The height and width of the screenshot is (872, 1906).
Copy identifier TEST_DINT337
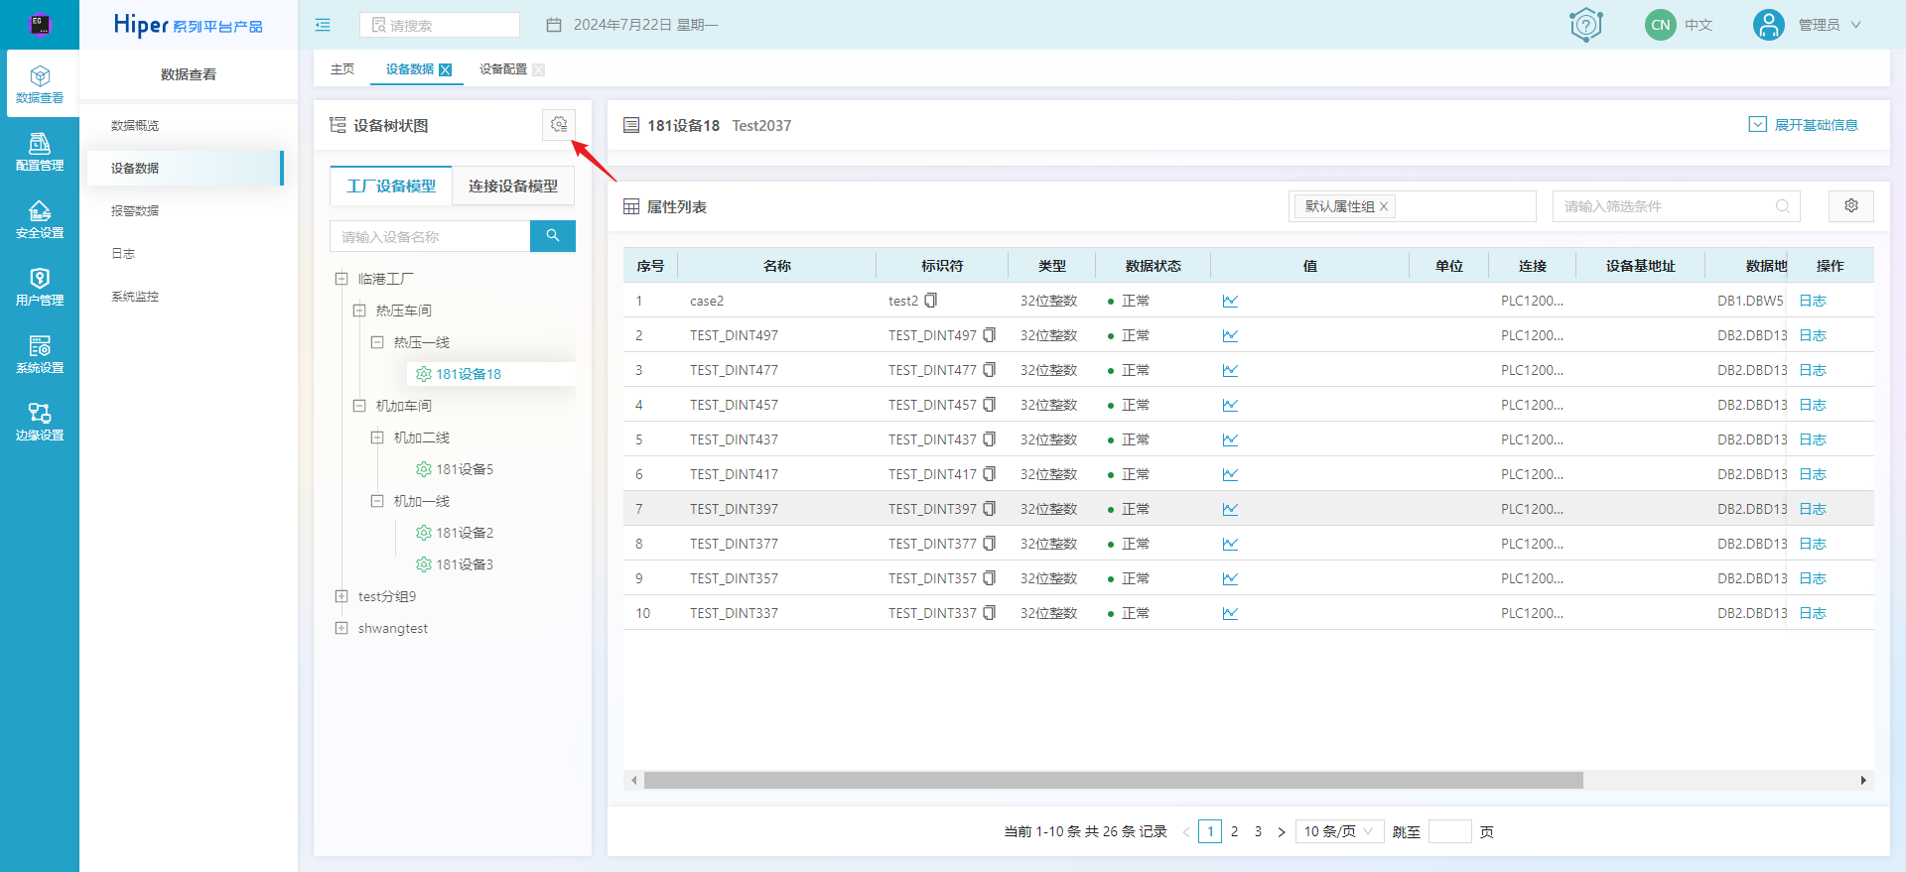990,613
